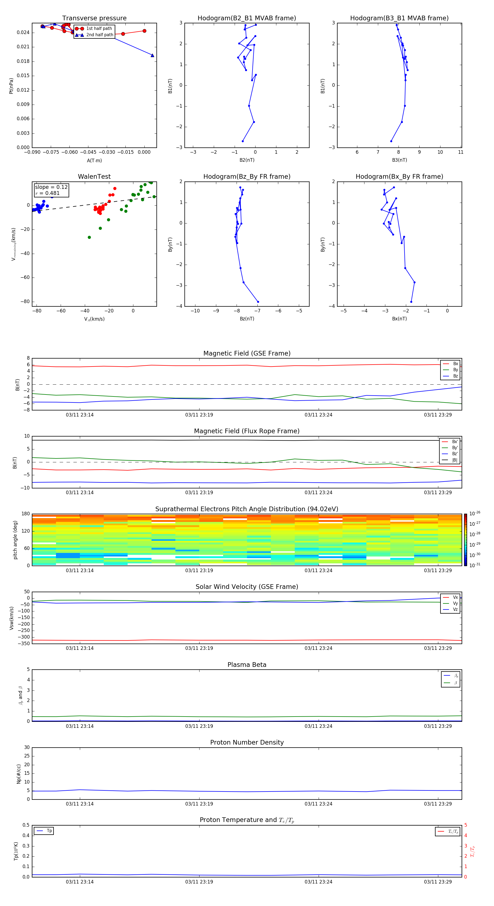Click the 10^-26 colorbar tick label
The height and width of the screenshot is (906, 494).
[475, 513]
